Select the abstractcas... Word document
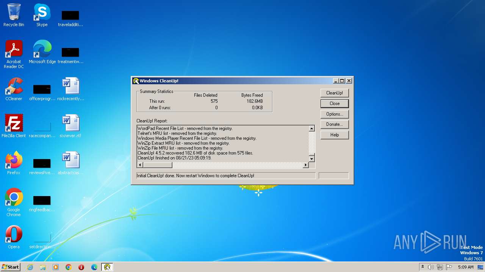This screenshot has height=272, width=485. click(70, 163)
